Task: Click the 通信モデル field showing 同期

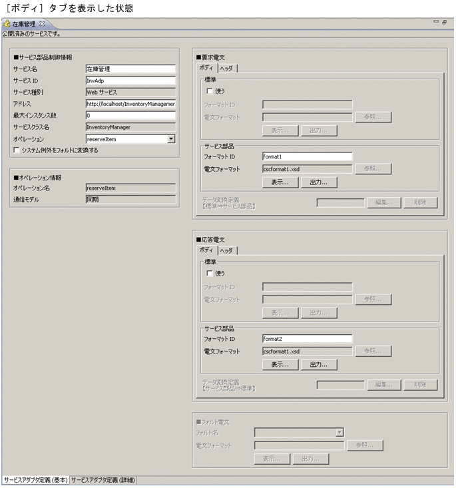Action: click(130, 200)
